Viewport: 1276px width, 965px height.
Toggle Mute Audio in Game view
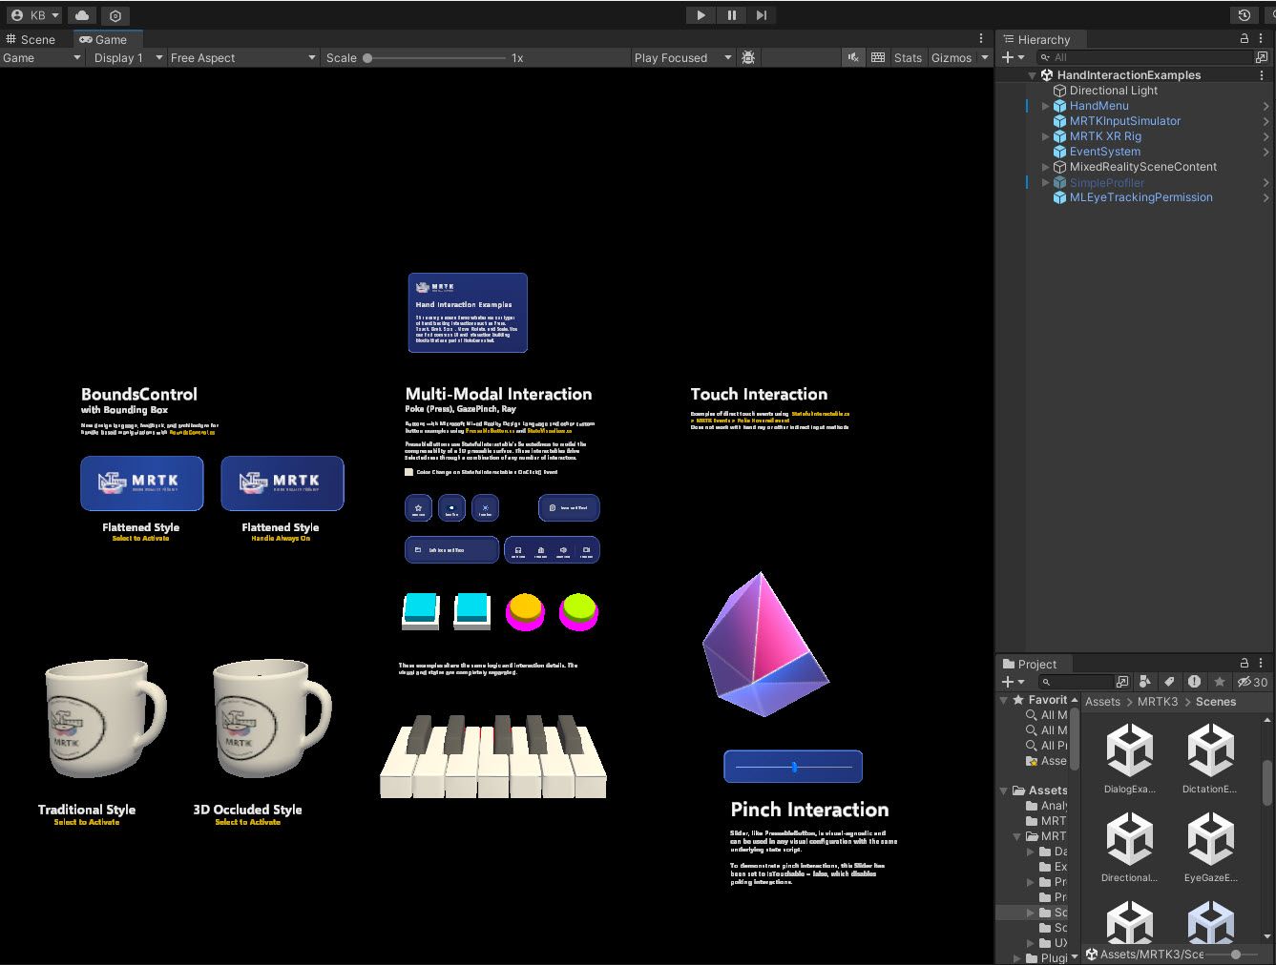(853, 58)
